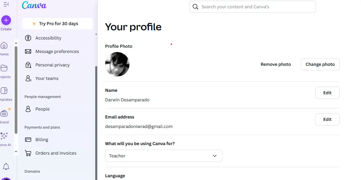Open the notifications bell icon
Screen dimensions: 361x180
[x=6, y=167]
